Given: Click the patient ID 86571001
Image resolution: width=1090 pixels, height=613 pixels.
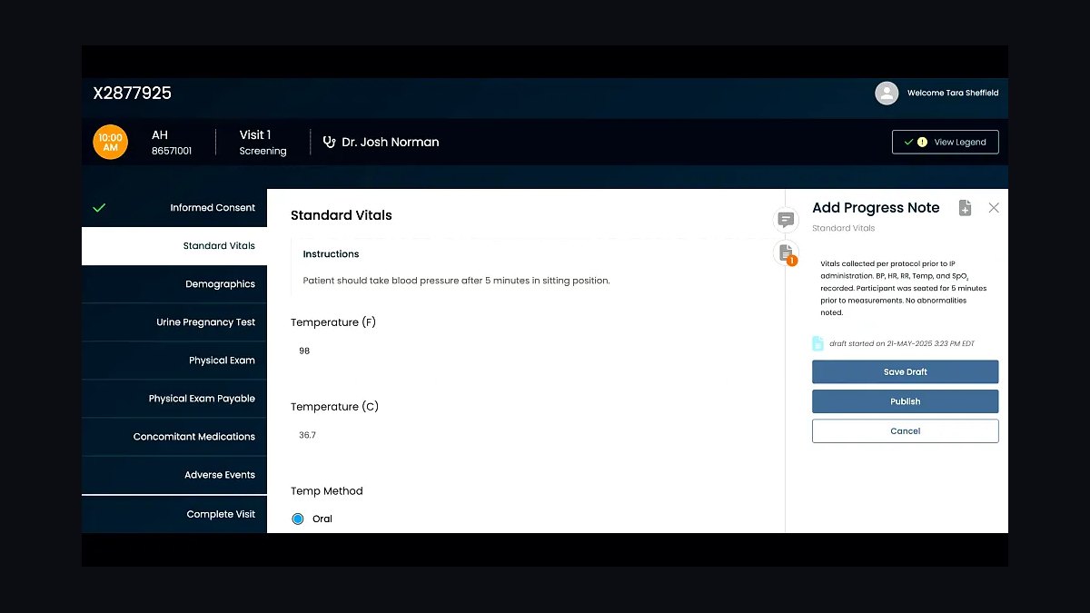Looking at the screenshot, I should point(172,152).
